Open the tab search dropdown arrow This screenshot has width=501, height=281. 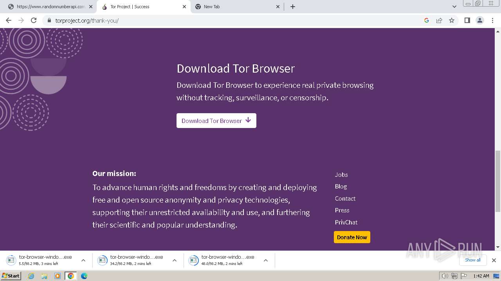coord(454,7)
